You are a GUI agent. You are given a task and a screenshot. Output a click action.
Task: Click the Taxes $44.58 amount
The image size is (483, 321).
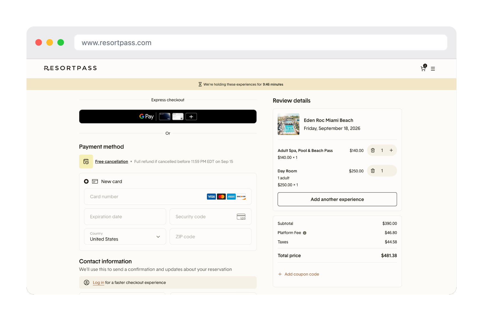point(391,242)
